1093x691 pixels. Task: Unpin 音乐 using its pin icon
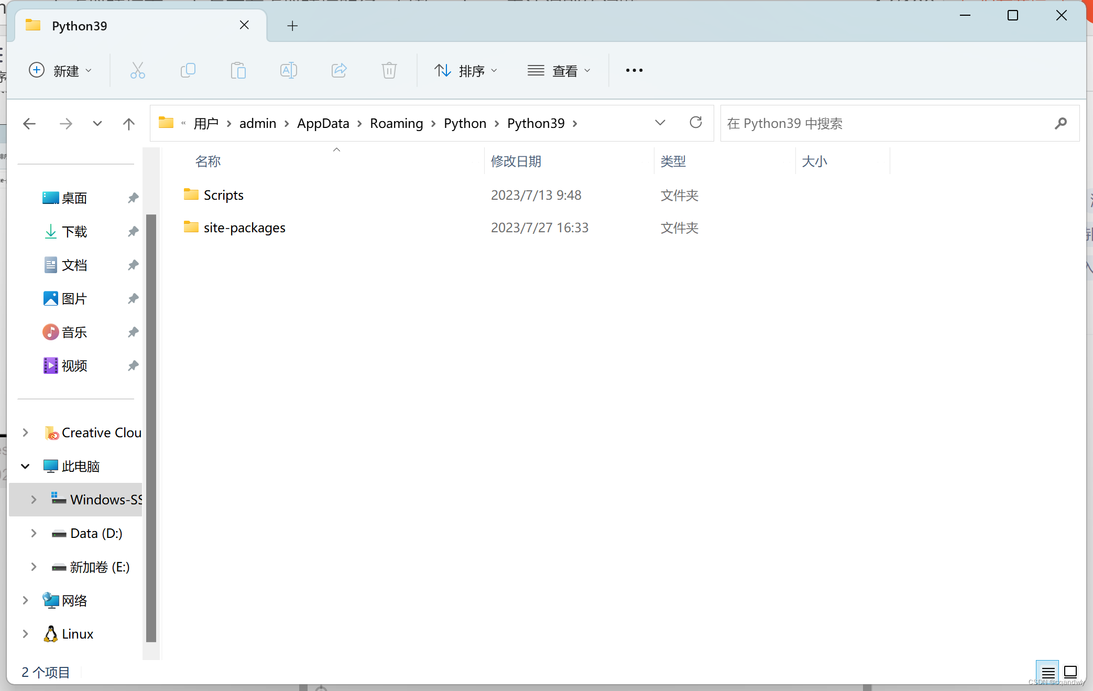point(133,332)
